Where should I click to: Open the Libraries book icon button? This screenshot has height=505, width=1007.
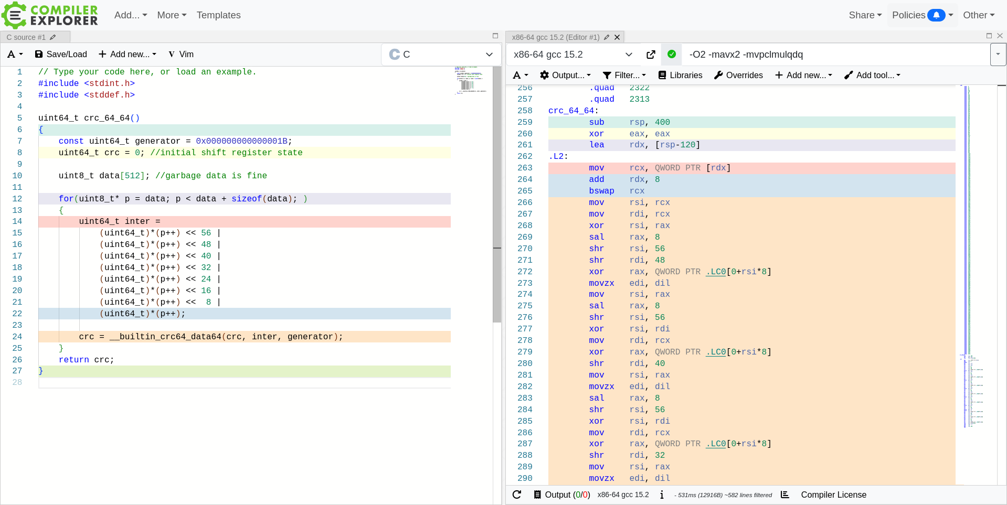click(x=680, y=75)
